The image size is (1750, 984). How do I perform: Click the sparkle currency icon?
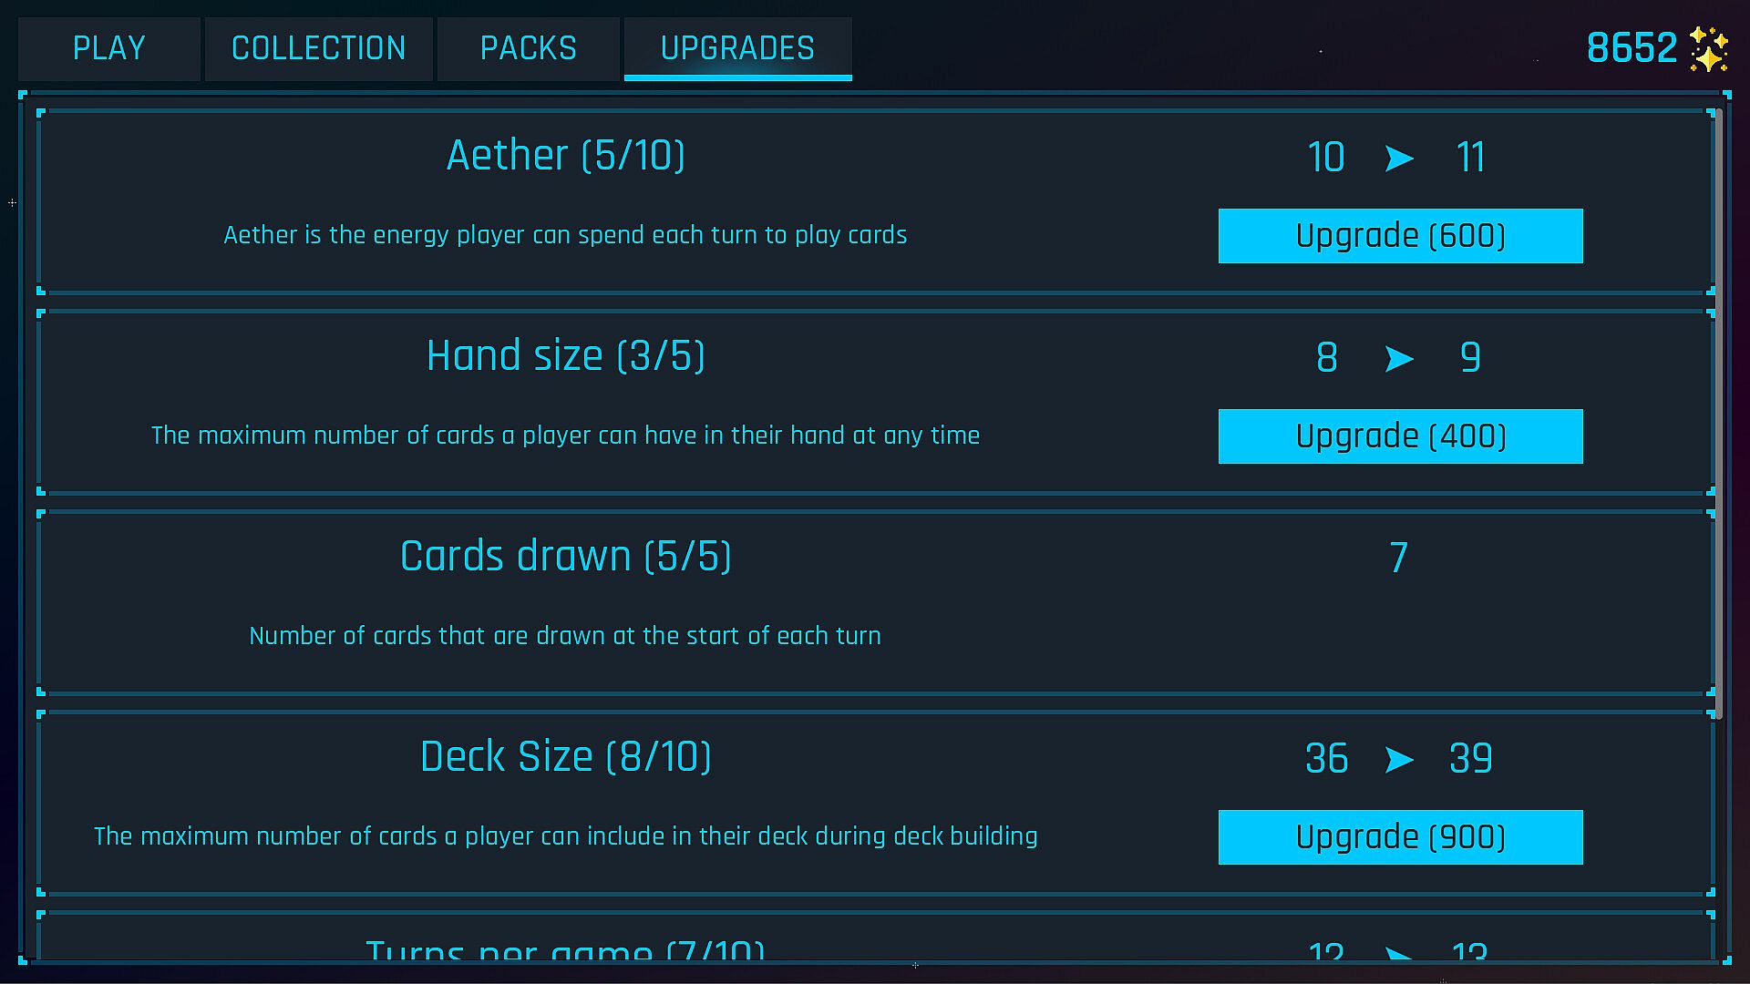click(x=1709, y=48)
